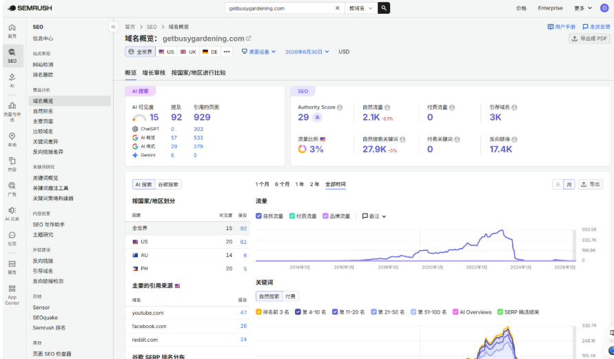Click the paid traffic info icon

452,107
